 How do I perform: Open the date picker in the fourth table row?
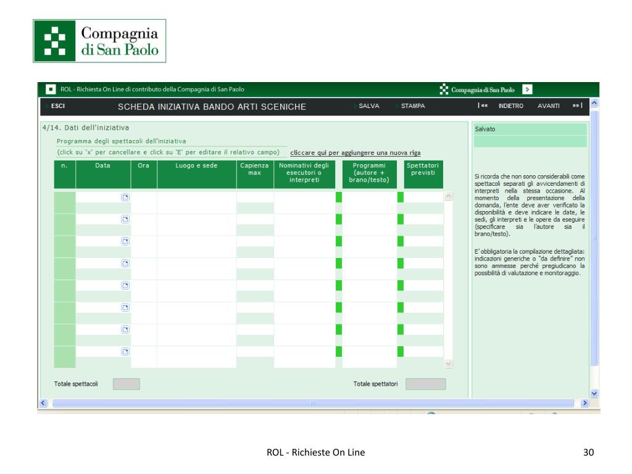[x=125, y=264]
